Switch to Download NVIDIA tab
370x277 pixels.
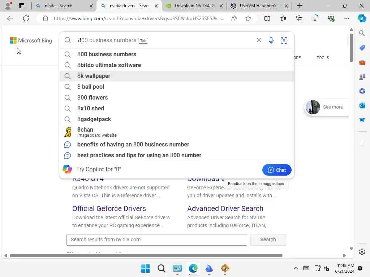tap(194, 6)
